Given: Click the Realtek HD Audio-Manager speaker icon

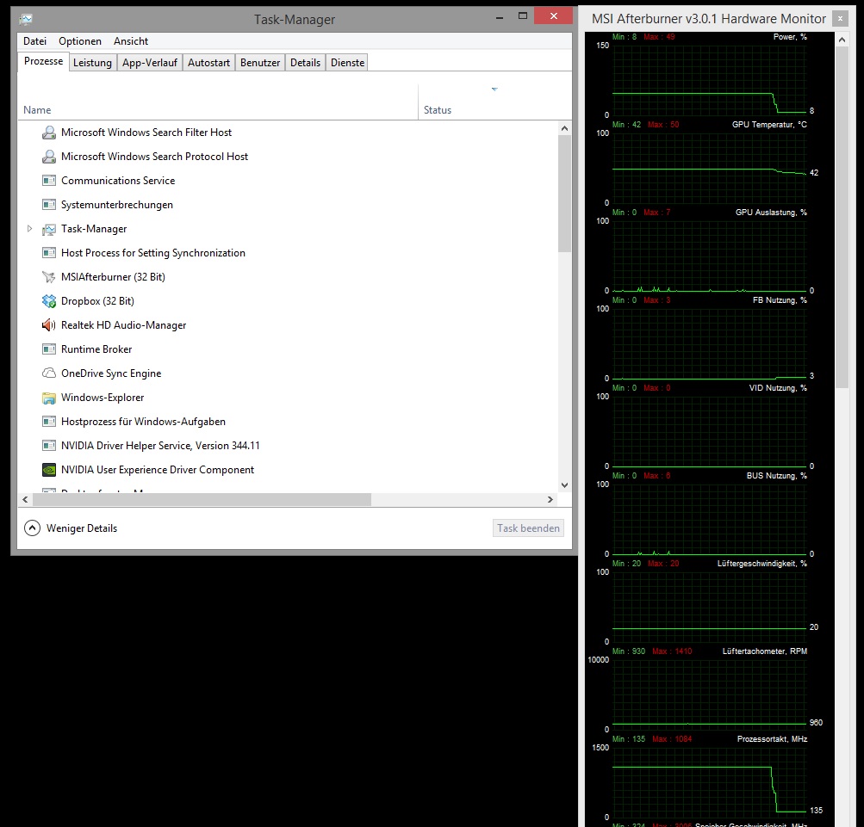Looking at the screenshot, I should 49,325.
